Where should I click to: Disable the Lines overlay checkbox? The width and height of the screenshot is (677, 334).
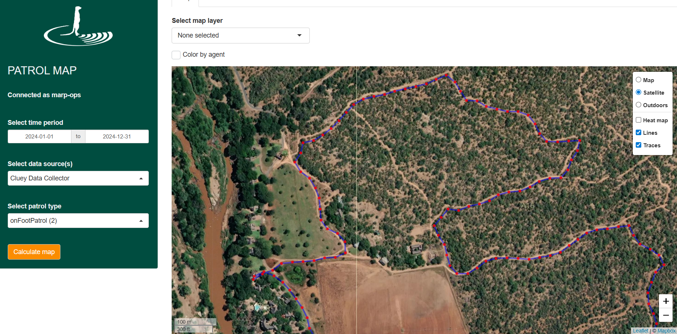click(x=639, y=133)
